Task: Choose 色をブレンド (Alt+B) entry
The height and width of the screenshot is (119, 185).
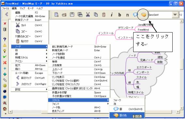Action: (79, 111)
